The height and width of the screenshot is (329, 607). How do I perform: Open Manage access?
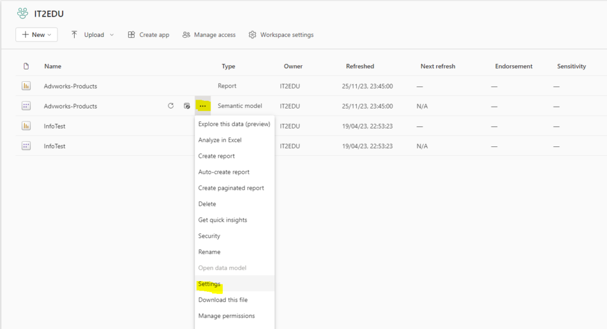tap(209, 35)
